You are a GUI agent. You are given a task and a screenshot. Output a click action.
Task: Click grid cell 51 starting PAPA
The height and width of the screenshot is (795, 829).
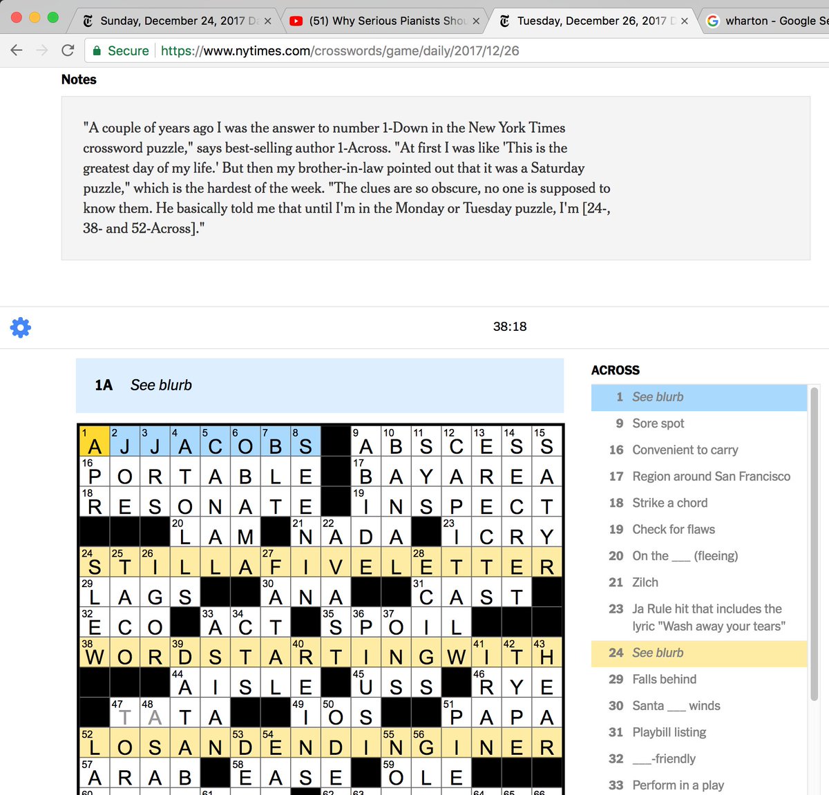pyautogui.click(x=457, y=712)
